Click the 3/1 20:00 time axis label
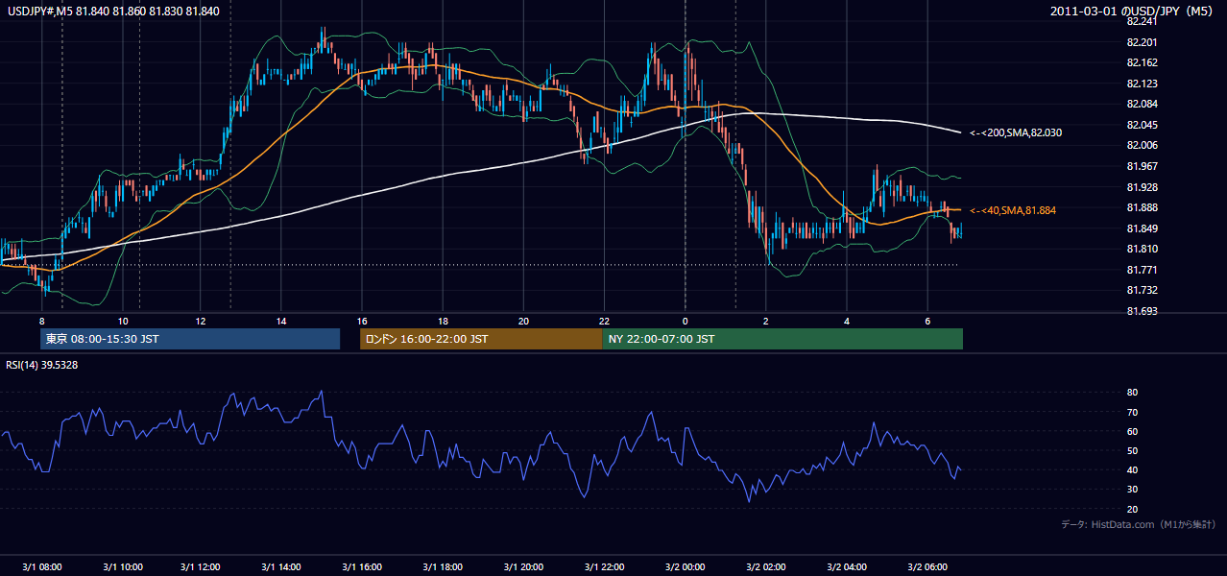Image resolution: width=1227 pixels, height=576 pixels. tap(523, 566)
